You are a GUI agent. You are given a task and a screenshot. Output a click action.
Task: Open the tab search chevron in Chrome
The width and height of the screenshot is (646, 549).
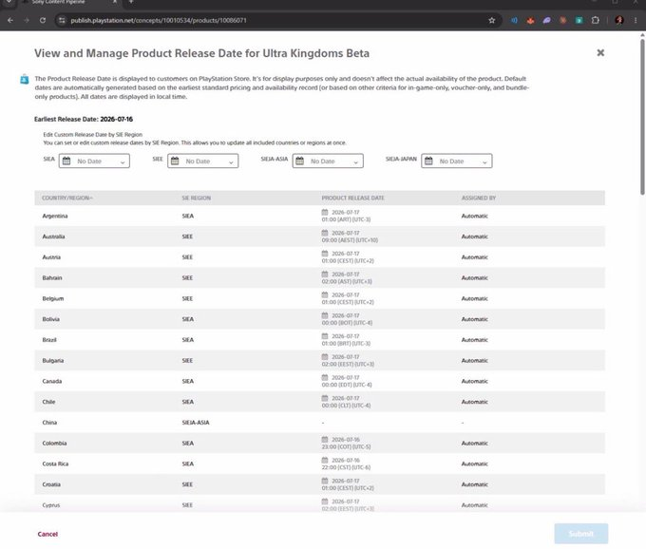point(9,2)
